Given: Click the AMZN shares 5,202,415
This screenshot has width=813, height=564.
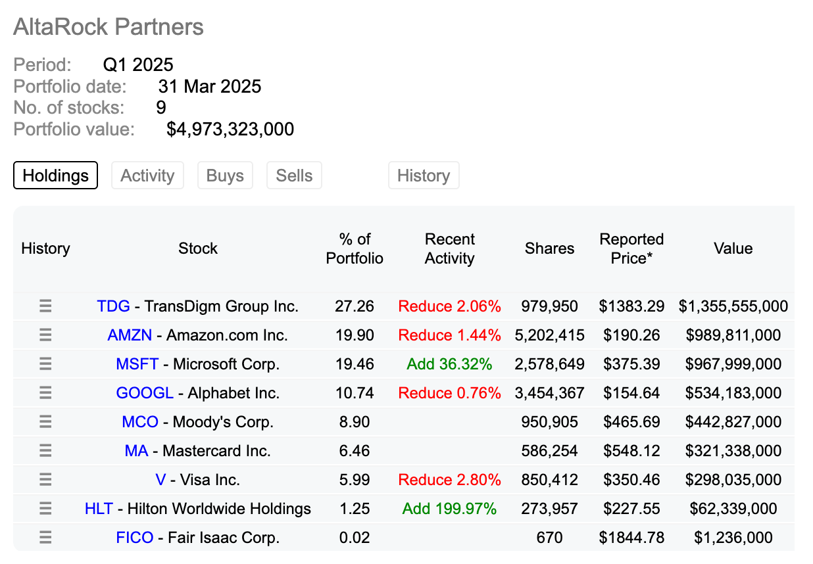Looking at the screenshot, I should click(x=550, y=335).
